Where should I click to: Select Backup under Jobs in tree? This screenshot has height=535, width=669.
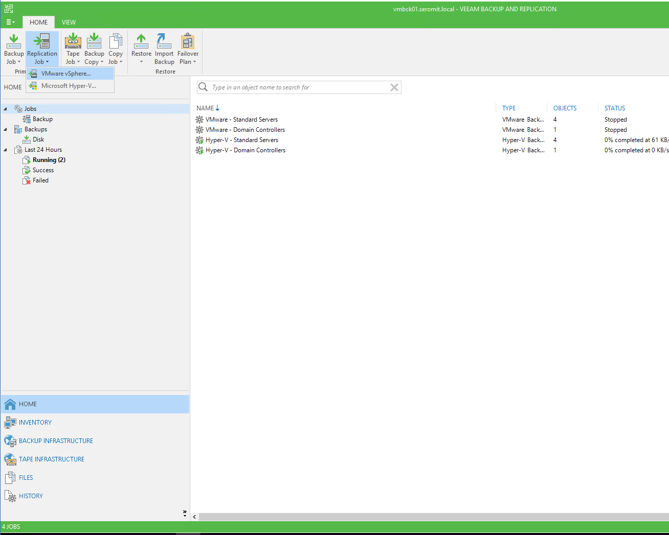click(x=42, y=119)
